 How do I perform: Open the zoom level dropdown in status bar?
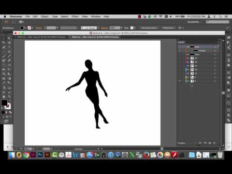click(33, 149)
